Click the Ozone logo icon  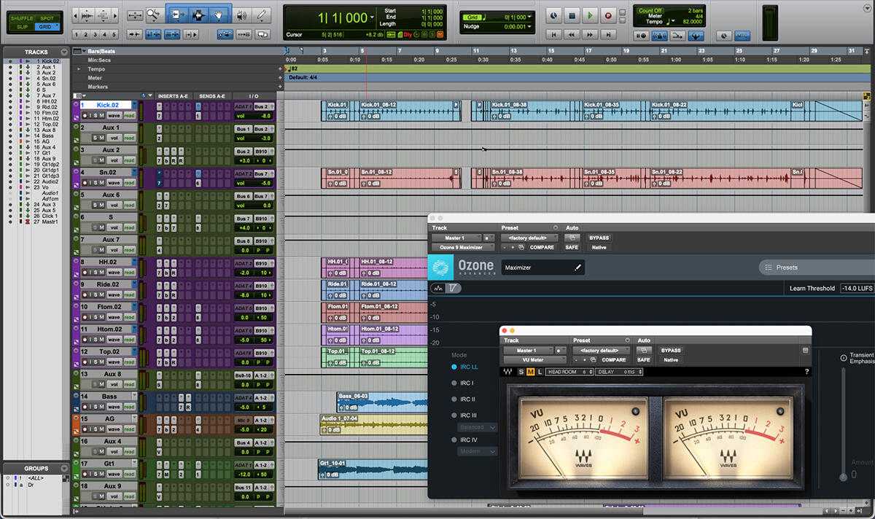[x=440, y=268]
